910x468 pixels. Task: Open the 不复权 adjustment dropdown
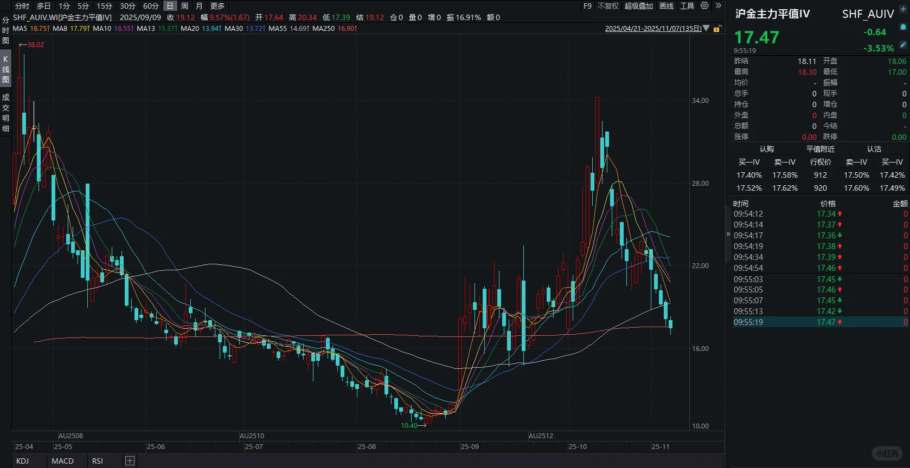click(x=608, y=6)
